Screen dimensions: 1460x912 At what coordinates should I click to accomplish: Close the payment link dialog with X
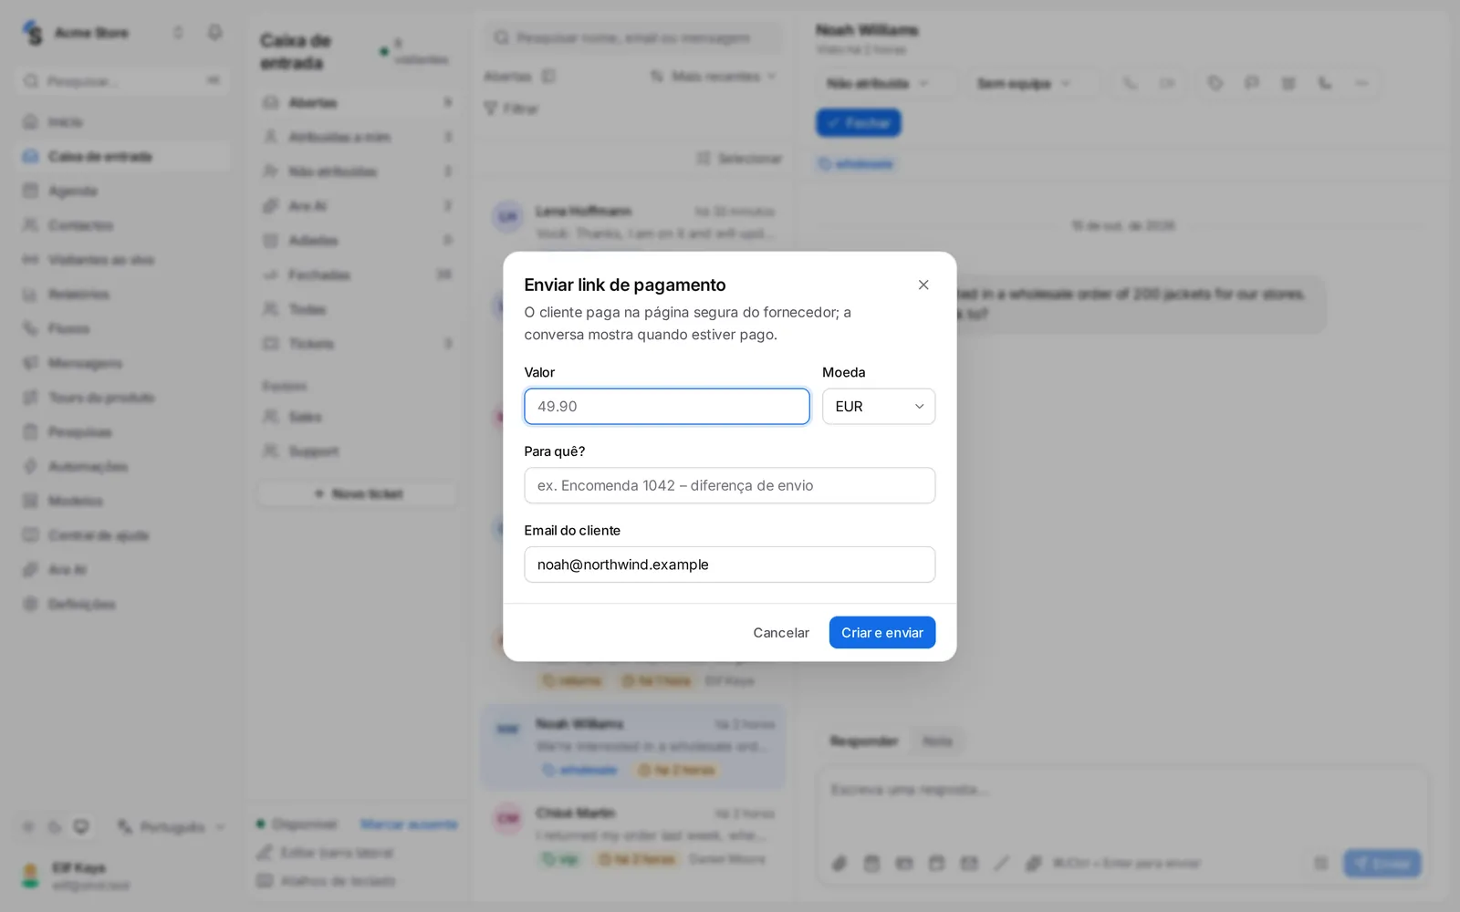click(x=923, y=285)
